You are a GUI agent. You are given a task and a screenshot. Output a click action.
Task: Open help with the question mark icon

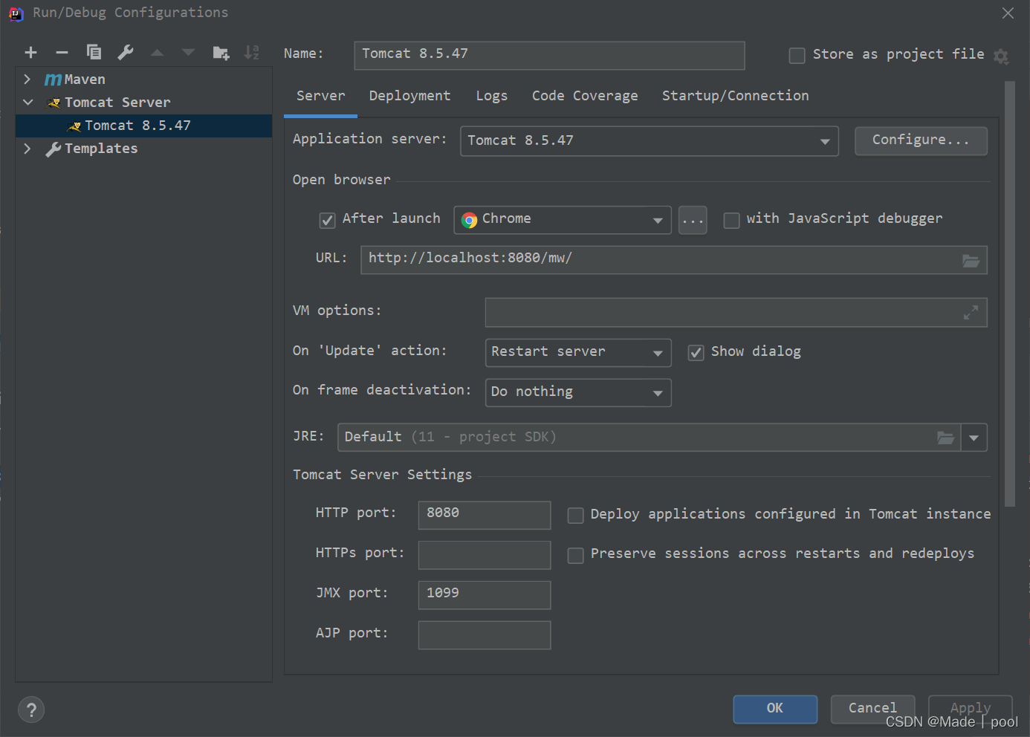[31, 710]
